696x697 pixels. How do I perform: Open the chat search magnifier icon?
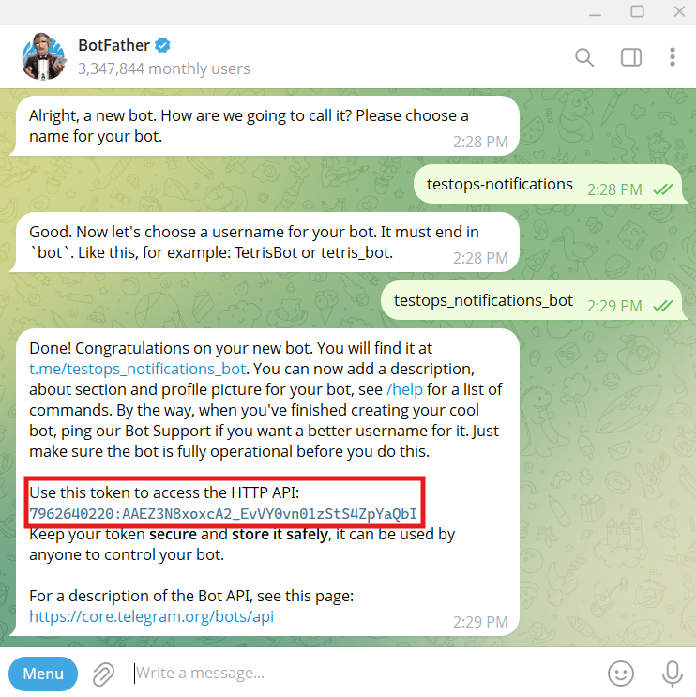tap(584, 57)
